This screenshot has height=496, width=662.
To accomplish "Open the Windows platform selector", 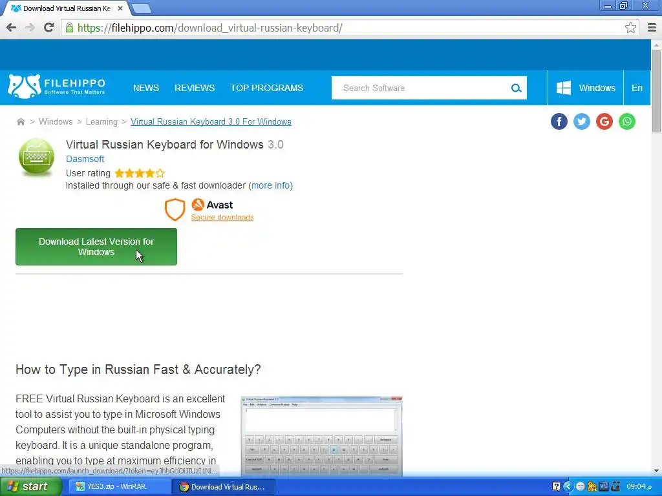I will (586, 88).
